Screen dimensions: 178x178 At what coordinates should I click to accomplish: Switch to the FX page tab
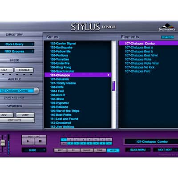click(x=73, y=150)
